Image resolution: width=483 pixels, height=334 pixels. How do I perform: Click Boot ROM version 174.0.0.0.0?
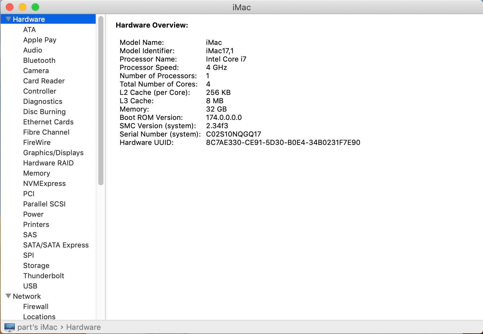coord(224,117)
